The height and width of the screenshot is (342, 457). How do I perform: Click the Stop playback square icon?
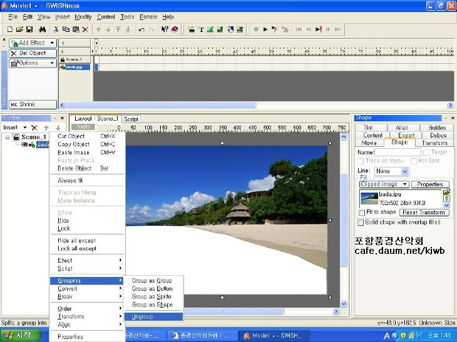coord(256,29)
